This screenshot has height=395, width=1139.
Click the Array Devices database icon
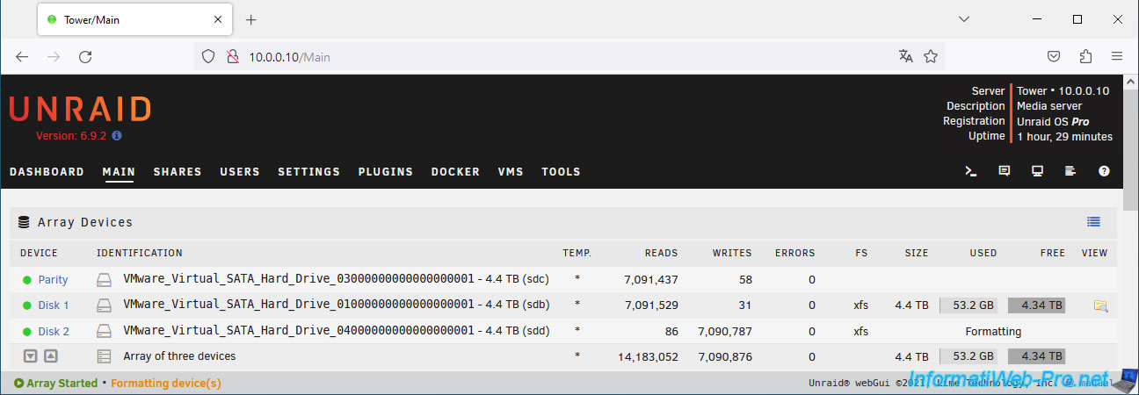(x=23, y=222)
